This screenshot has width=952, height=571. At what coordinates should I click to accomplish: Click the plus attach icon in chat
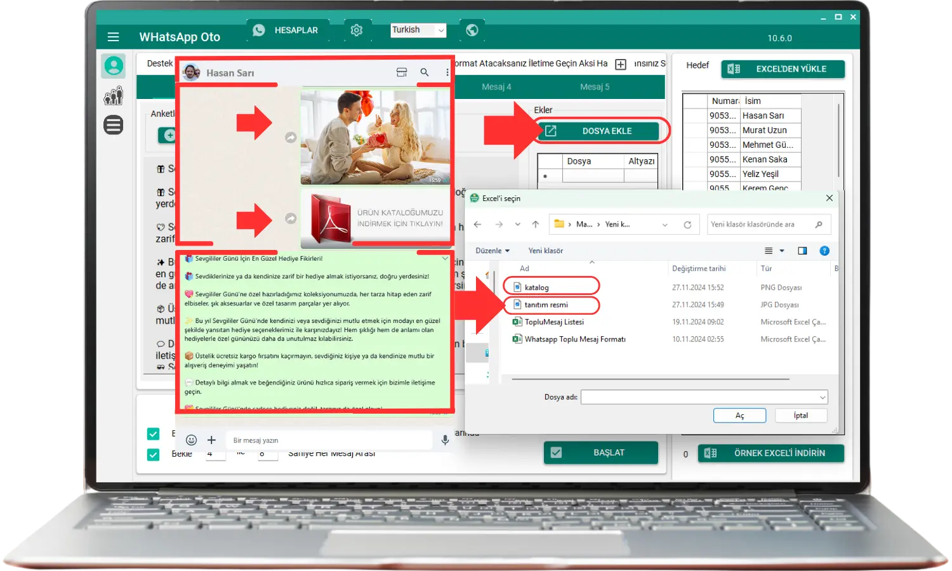coord(212,440)
